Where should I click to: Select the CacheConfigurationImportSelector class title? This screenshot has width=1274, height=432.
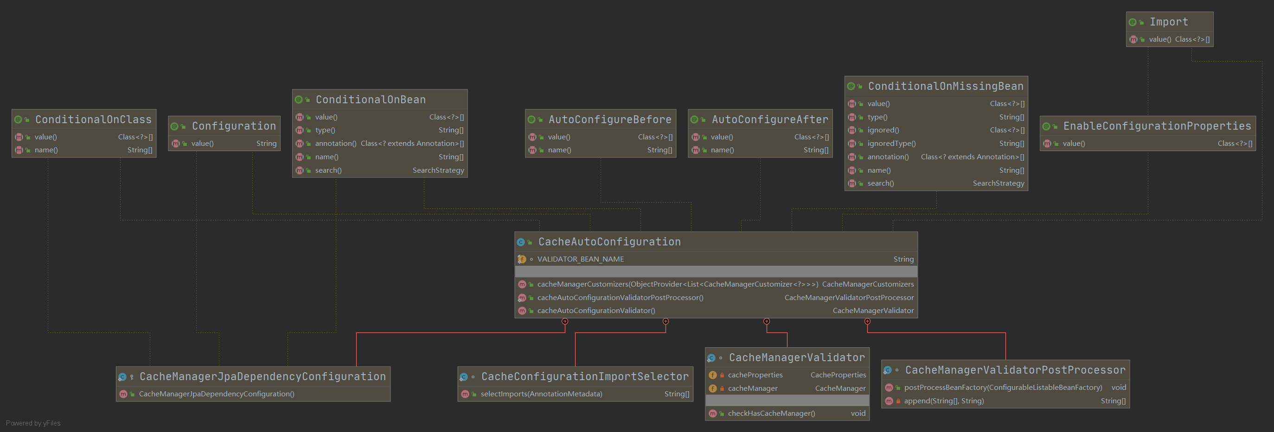pyautogui.click(x=585, y=377)
